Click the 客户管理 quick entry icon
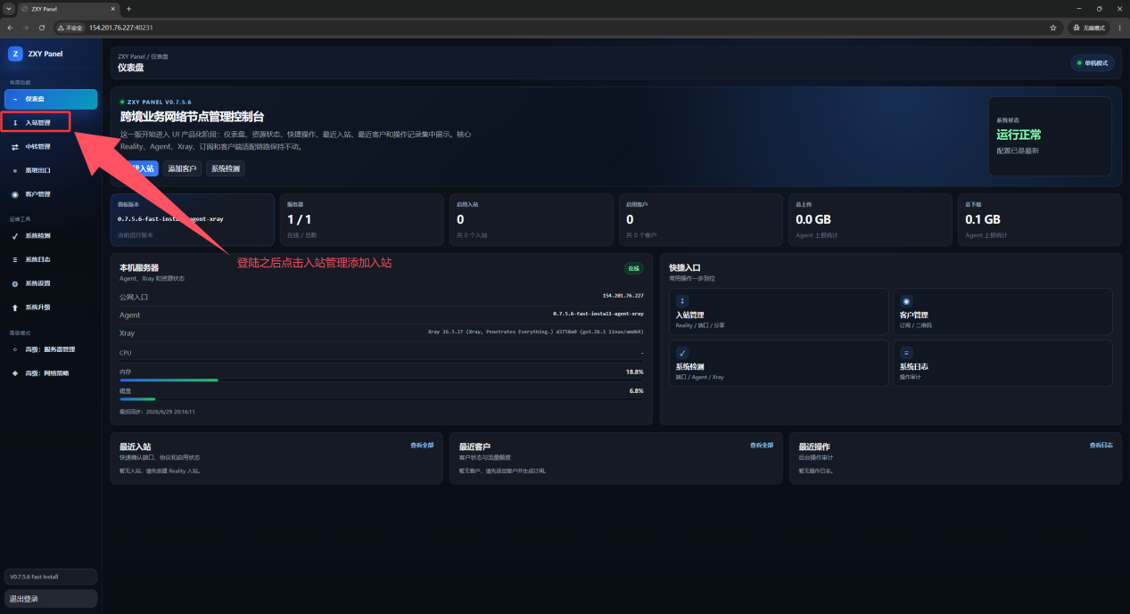 pos(906,301)
